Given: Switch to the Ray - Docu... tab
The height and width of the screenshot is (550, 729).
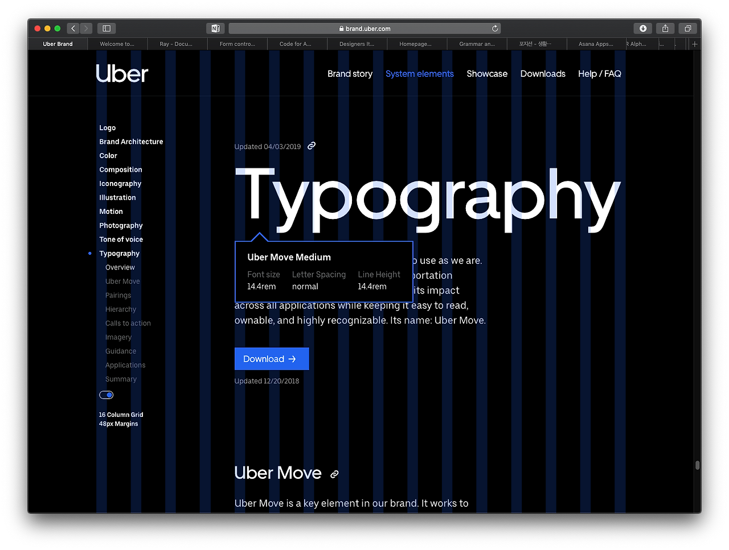Looking at the screenshot, I should [177, 44].
